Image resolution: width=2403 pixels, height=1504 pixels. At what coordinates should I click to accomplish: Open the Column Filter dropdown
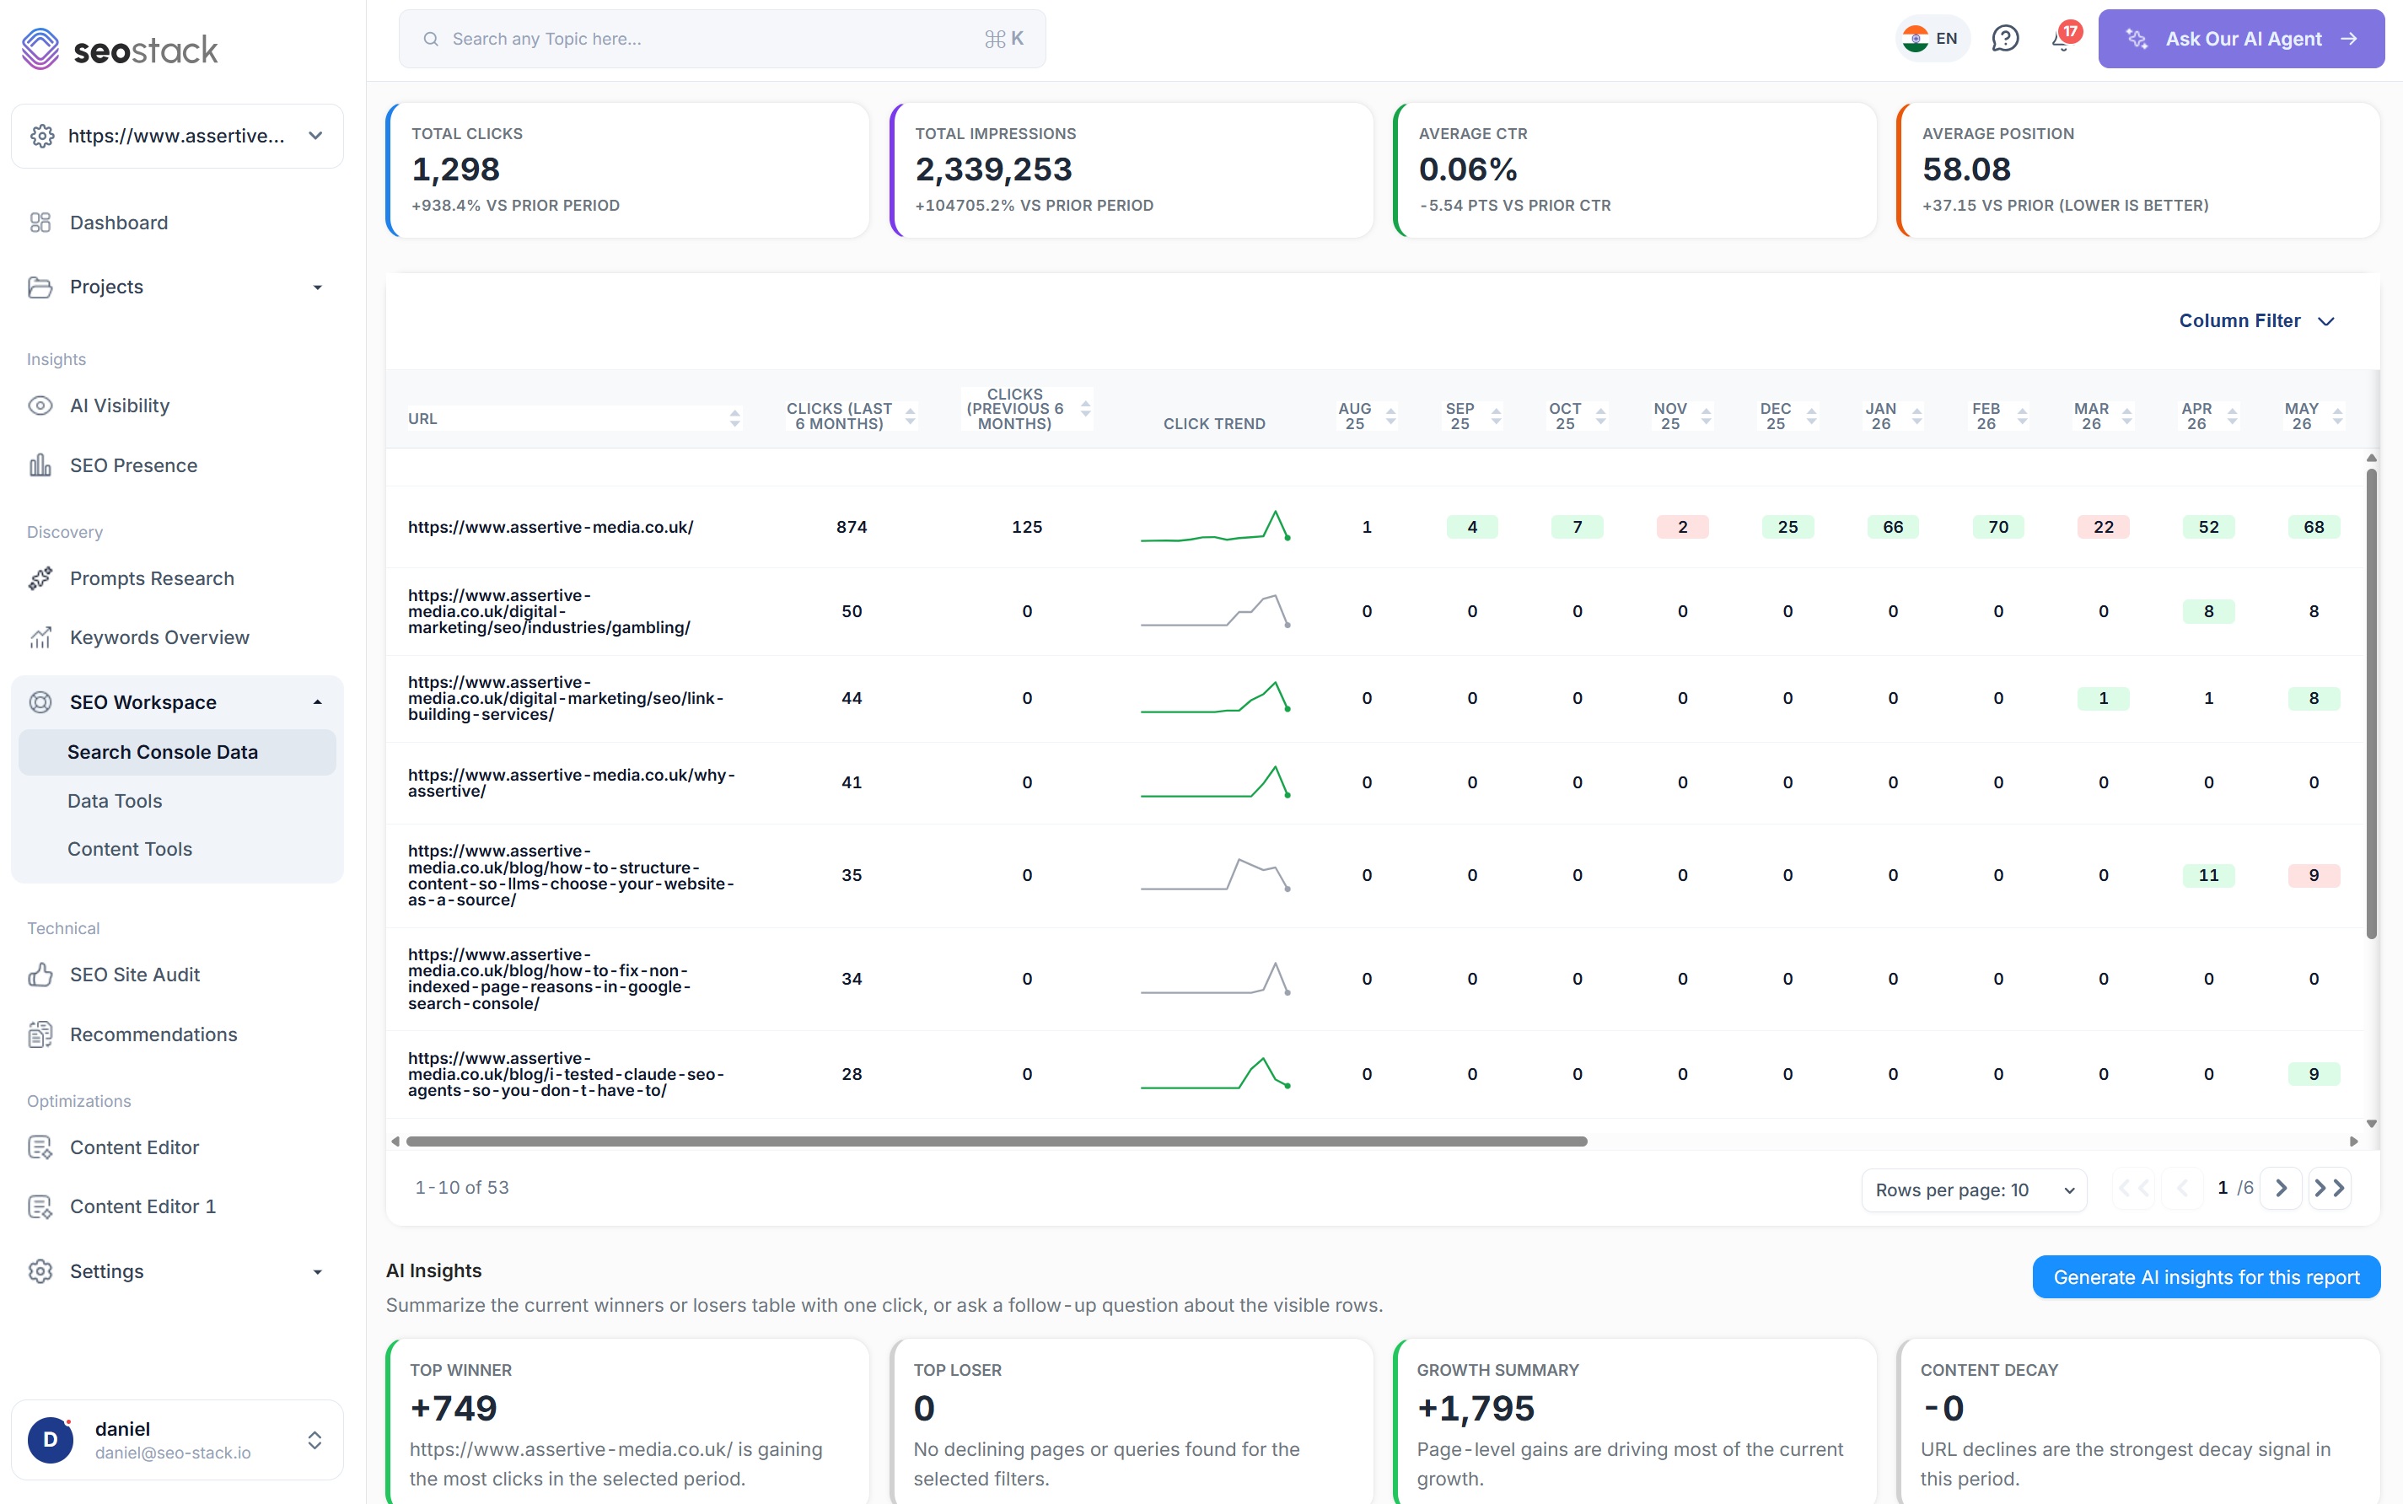pyautogui.click(x=2255, y=321)
